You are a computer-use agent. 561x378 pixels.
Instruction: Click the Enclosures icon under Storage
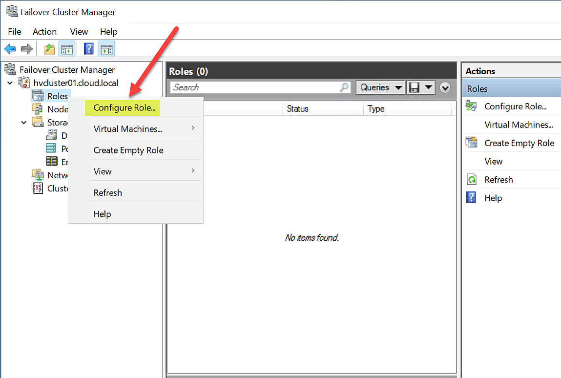(x=52, y=162)
